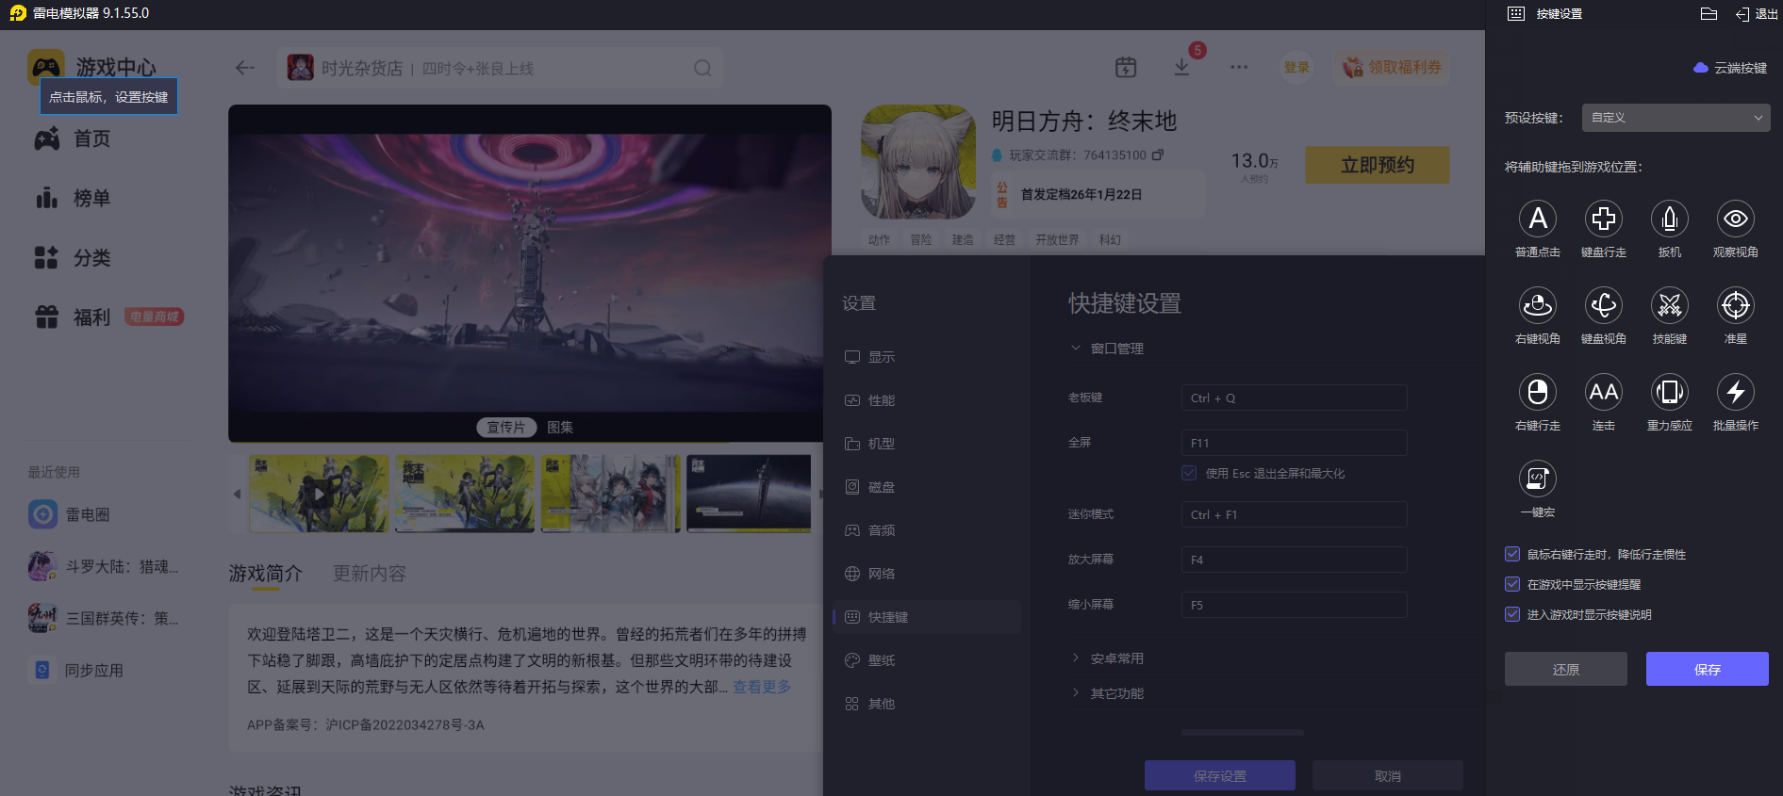Click 退出 to exit key settings
This screenshot has width=1783, height=796.
click(1757, 14)
